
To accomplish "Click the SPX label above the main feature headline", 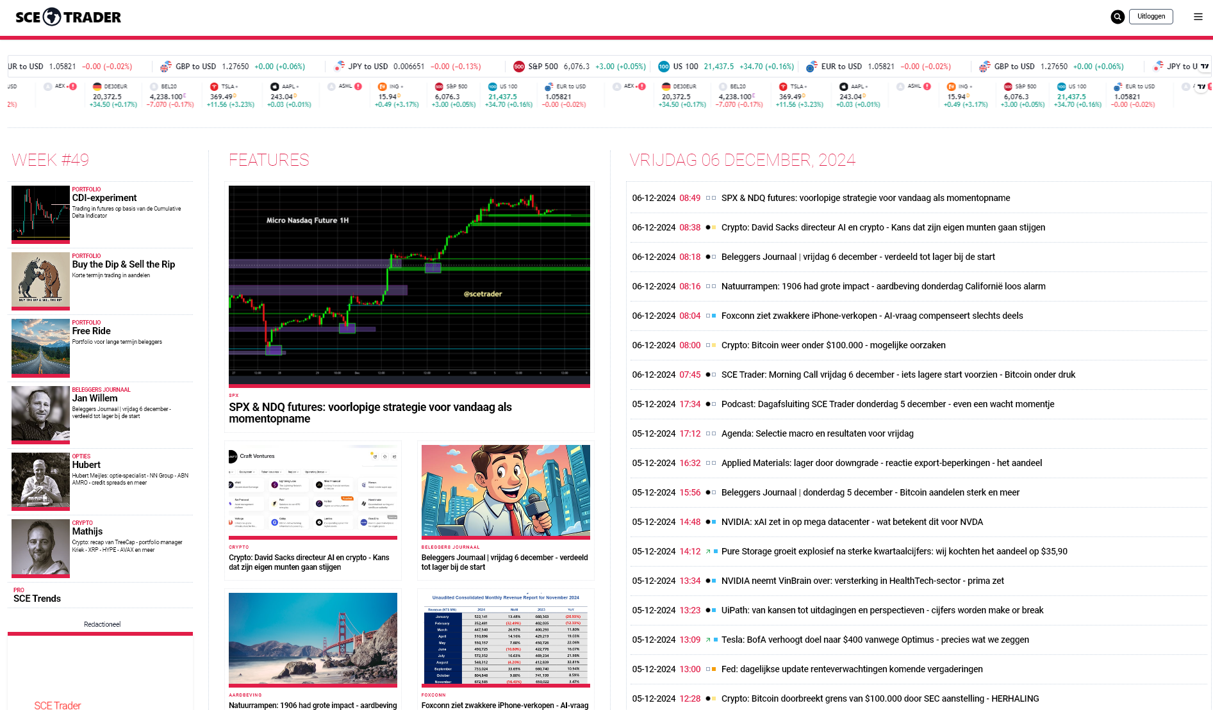I will (x=234, y=396).
